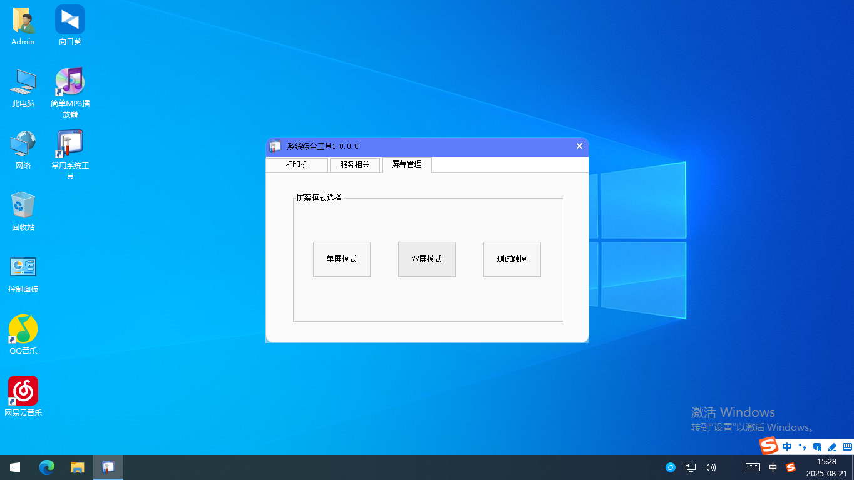This screenshot has height=480, width=854.
Task: Open the network status tray icon
Action: (x=691, y=467)
